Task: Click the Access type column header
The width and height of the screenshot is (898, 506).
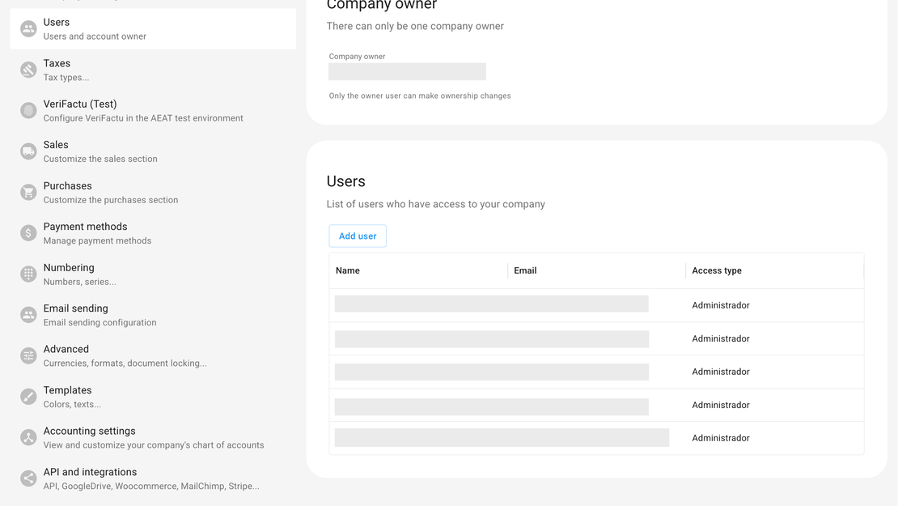Action: click(716, 270)
